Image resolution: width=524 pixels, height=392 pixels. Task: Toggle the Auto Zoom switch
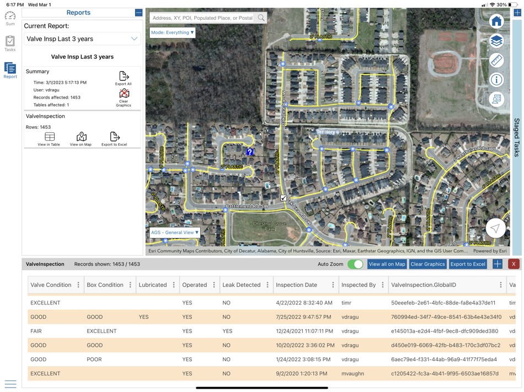(355, 264)
